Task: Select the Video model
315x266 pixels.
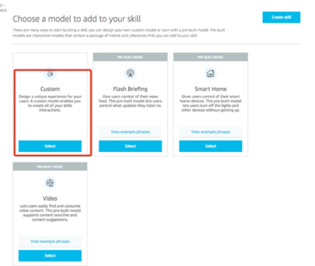Action: pos(50,256)
